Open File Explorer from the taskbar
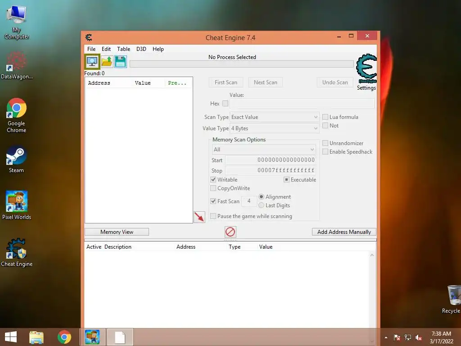 click(36, 337)
